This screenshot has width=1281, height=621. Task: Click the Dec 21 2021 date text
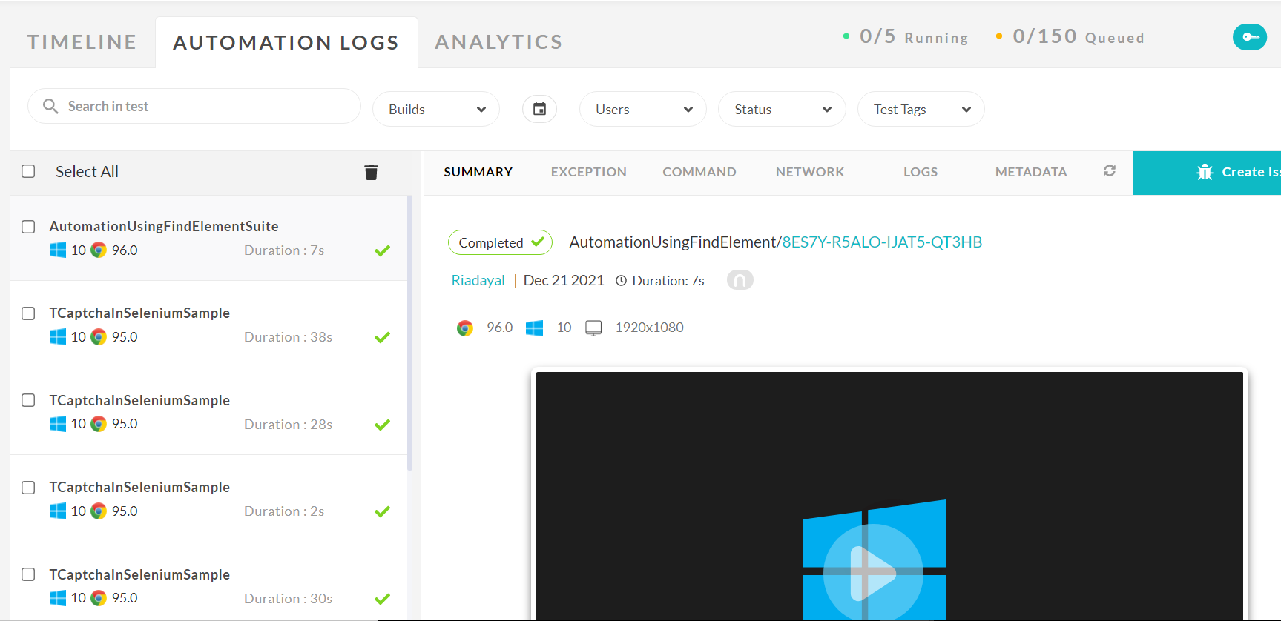pos(564,281)
